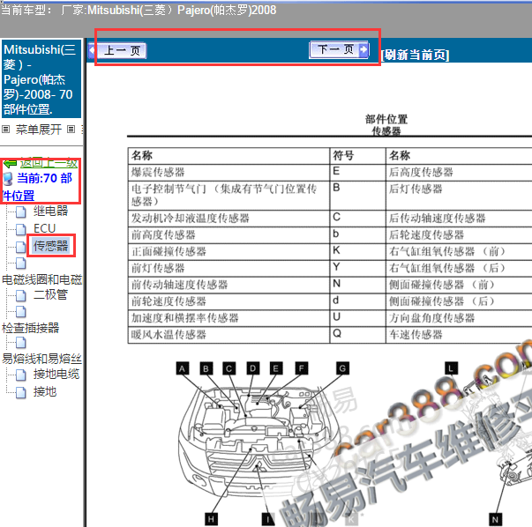Viewport: 532px width, 527px height.
Task: Click page icon above 电磁线圈和电磁
Action: (x=21, y=263)
